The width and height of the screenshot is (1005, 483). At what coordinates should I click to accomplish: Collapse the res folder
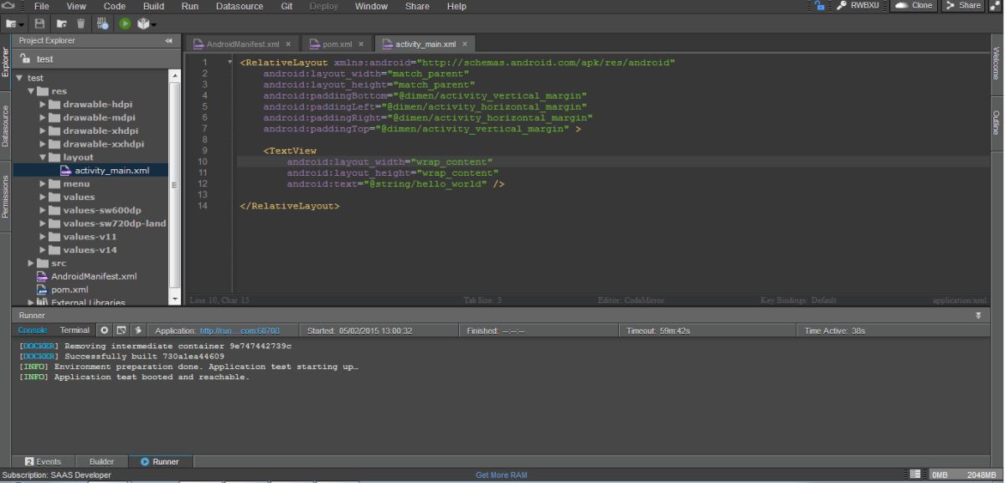click(31, 91)
